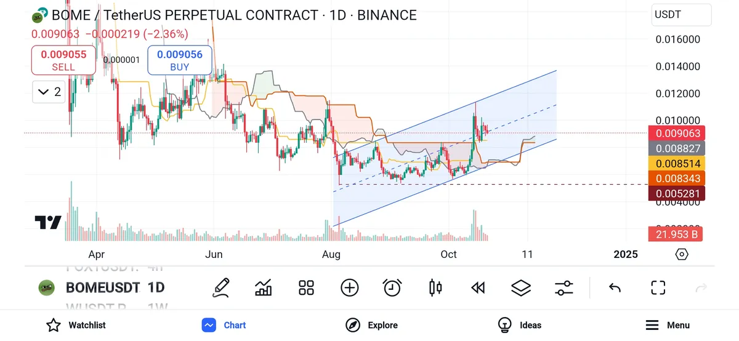The width and height of the screenshot is (739, 341).
Task: Open the drawing tools pencil icon
Action: tap(221, 287)
